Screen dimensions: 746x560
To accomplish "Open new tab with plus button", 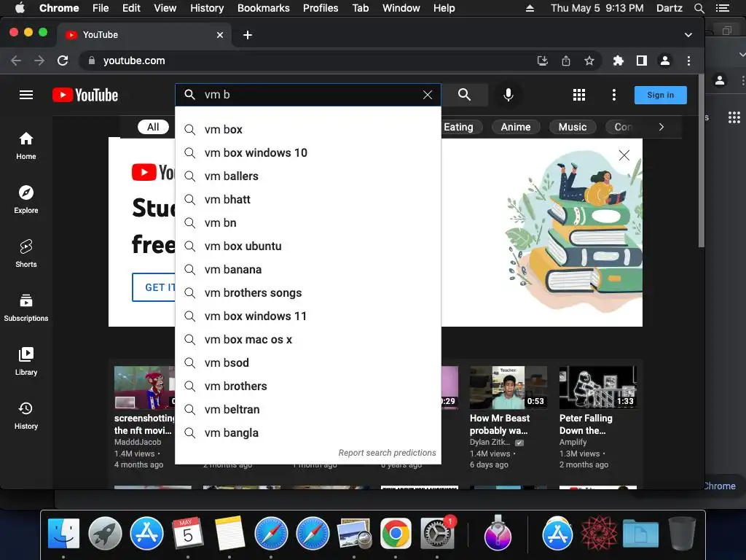I will (248, 35).
